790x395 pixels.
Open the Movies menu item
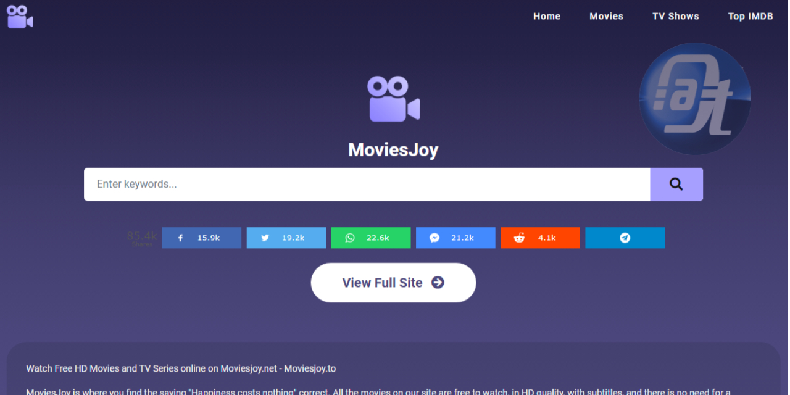[606, 17]
